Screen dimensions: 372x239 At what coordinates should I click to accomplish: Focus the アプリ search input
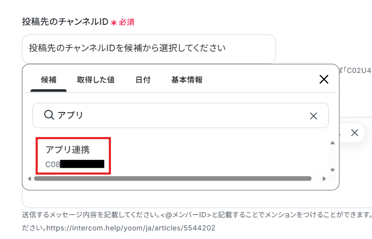pyautogui.click(x=180, y=115)
